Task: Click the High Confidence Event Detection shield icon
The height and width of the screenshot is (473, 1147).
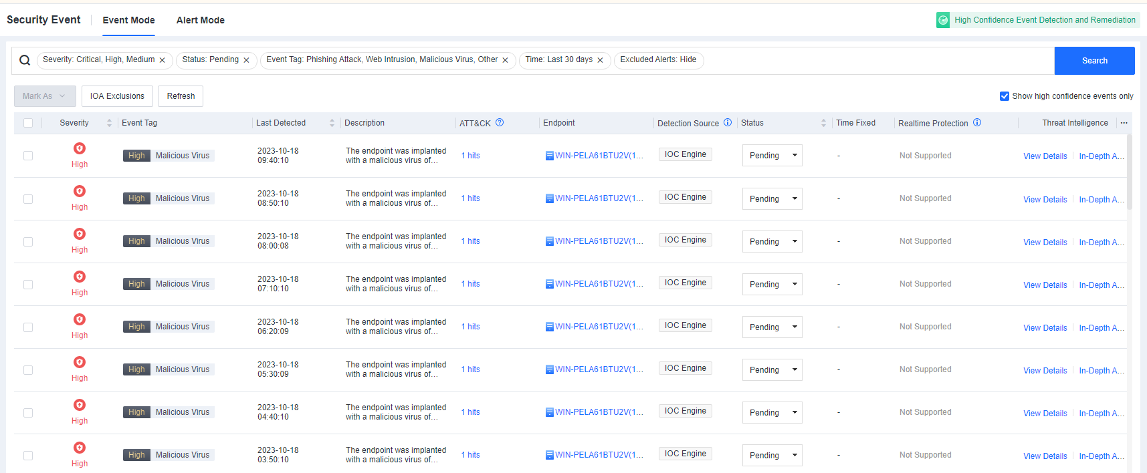Action: tap(943, 20)
